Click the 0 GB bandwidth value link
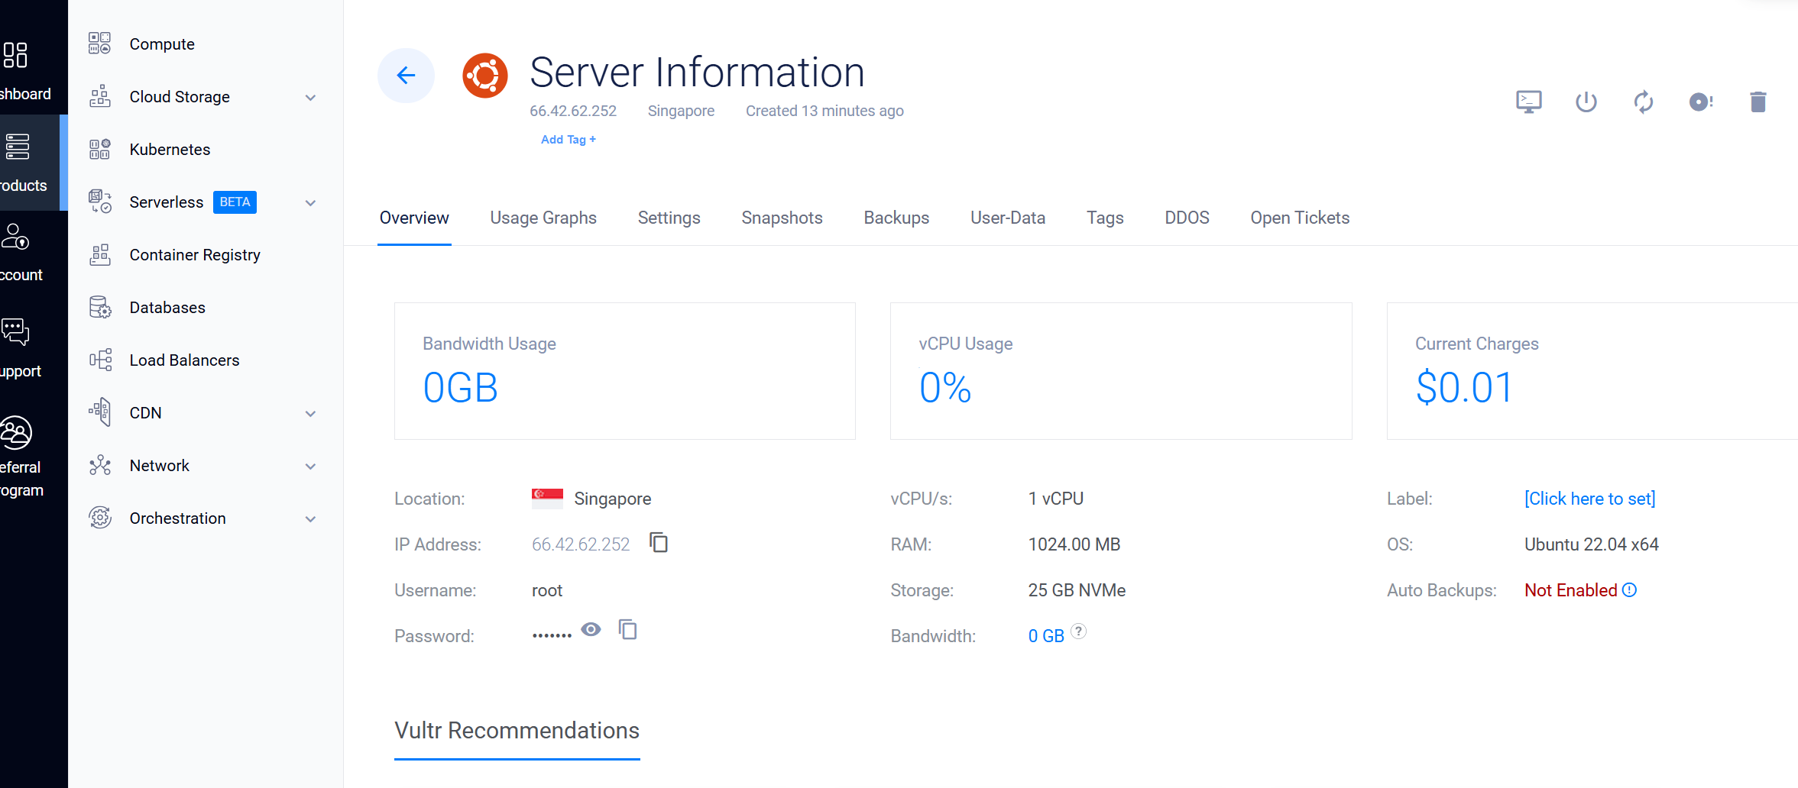The width and height of the screenshot is (1798, 788). pyautogui.click(x=1045, y=636)
